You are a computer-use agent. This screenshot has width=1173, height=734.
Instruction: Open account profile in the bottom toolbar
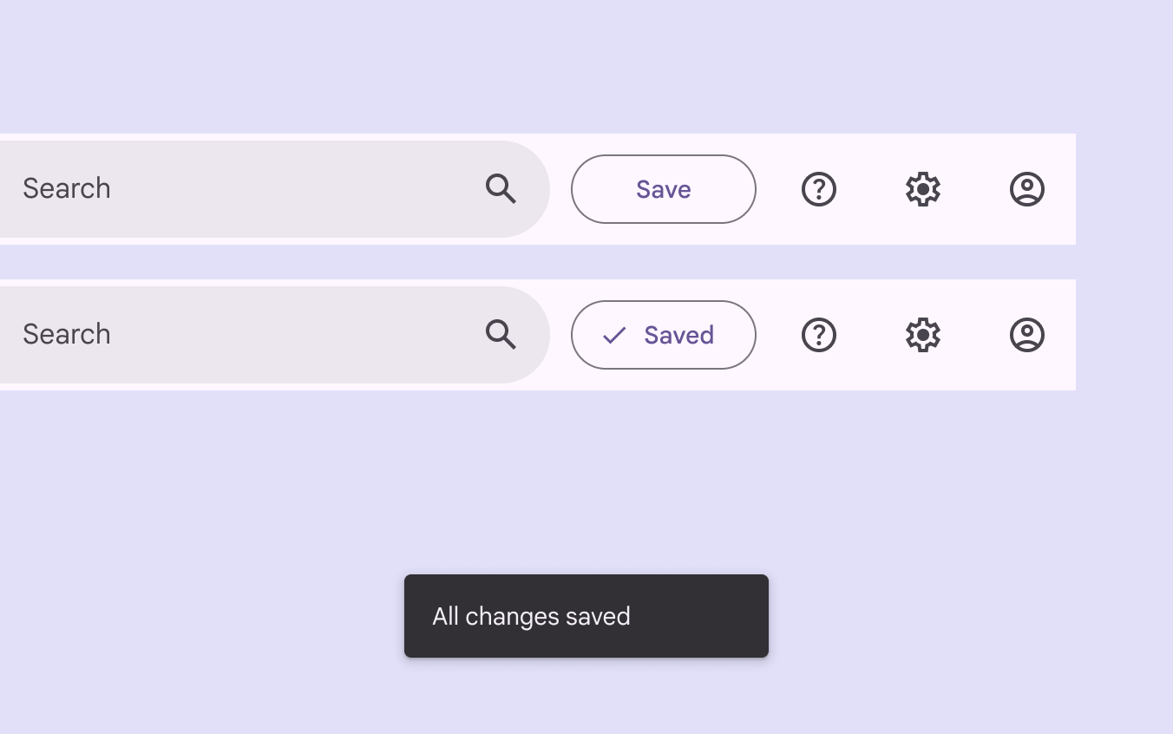[x=1026, y=335]
